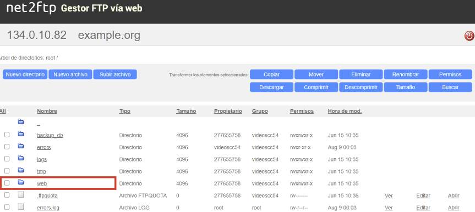Sort by the Propietario column header
The image size is (475, 212).
click(228, 111)
